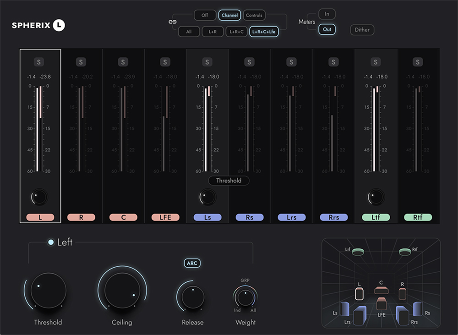The height and width of the screenshot is (335, 458).
Task: Click the Lrs speaker in room view
Action: pos(360,316)
